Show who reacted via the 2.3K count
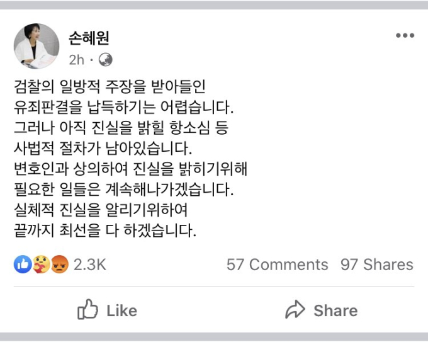The height and width of the screenshot is (347, 428). [90, 265]
